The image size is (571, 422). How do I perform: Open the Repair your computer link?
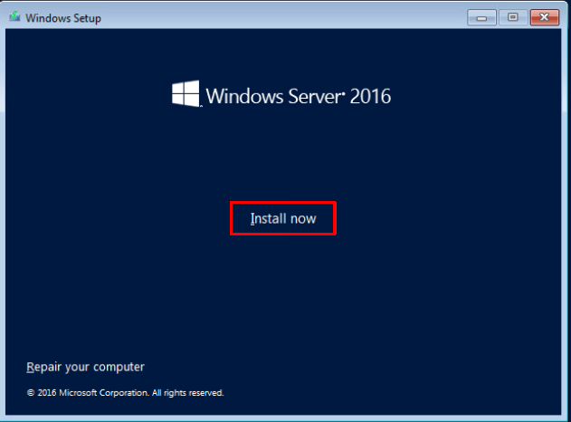point(86,367)
